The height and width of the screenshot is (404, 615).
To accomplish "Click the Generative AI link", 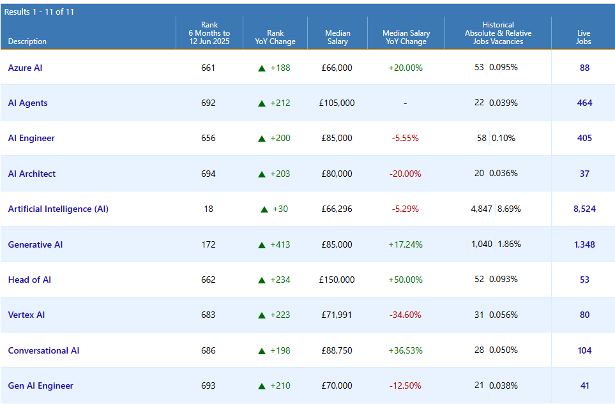I will [x=35, y=244].
